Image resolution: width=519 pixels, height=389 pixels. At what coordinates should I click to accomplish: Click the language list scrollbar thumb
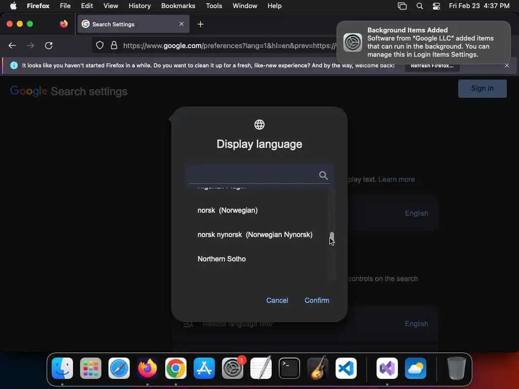(331, 237)
